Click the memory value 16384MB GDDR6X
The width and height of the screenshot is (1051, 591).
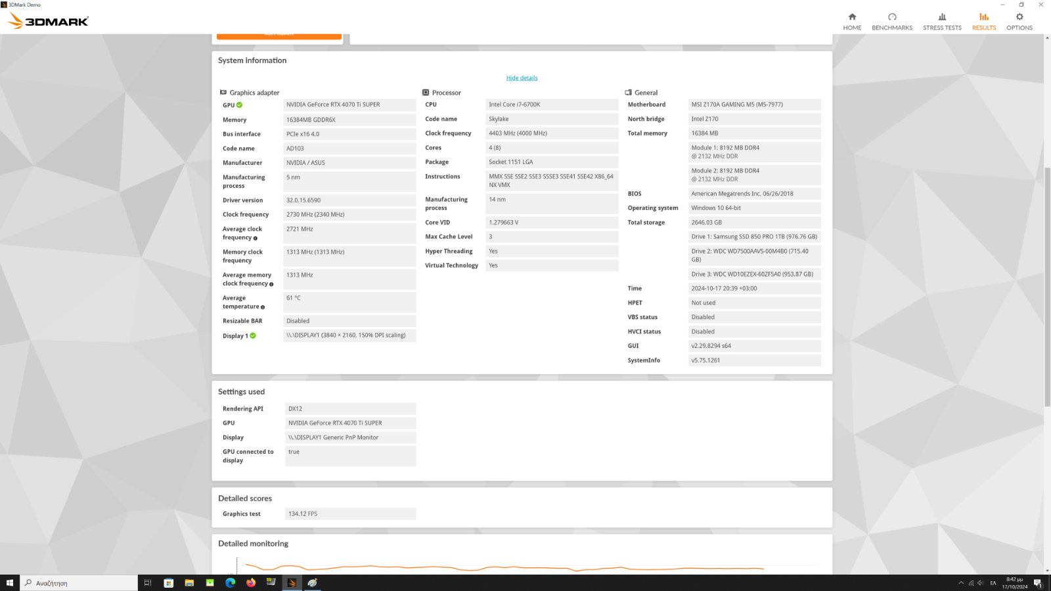pyautogui.click(x=349, y=120)
